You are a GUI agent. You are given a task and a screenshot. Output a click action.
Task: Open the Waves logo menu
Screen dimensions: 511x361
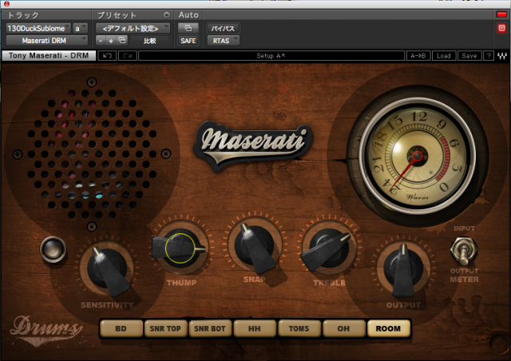pyautogui.click(x=502, y=56)
